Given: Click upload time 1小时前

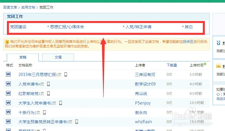Looking at the screenshot, I should tap(196, 75).
